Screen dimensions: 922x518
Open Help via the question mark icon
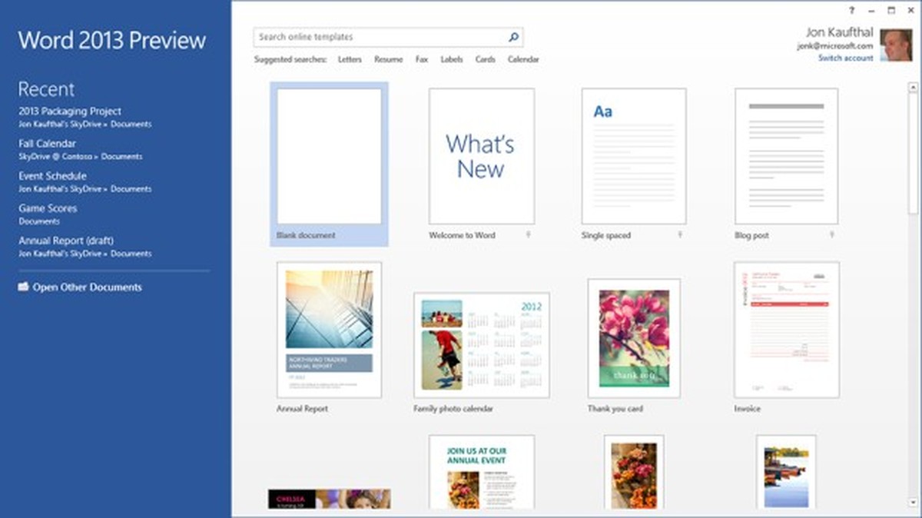[x=851, y=10]
